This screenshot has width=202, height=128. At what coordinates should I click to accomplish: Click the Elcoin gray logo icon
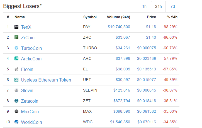point(16,69)
